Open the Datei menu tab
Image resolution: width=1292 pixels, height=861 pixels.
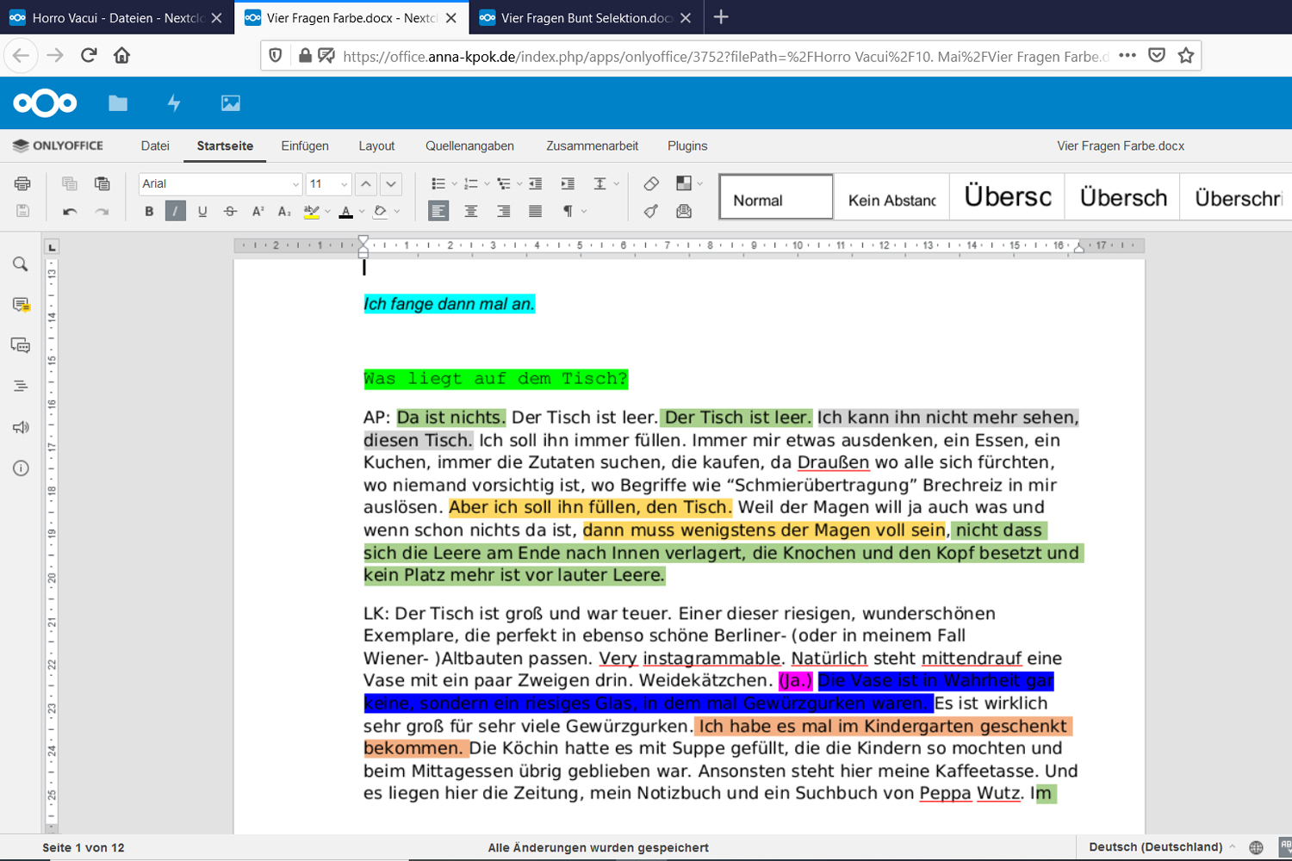click(x=155, y=146)
